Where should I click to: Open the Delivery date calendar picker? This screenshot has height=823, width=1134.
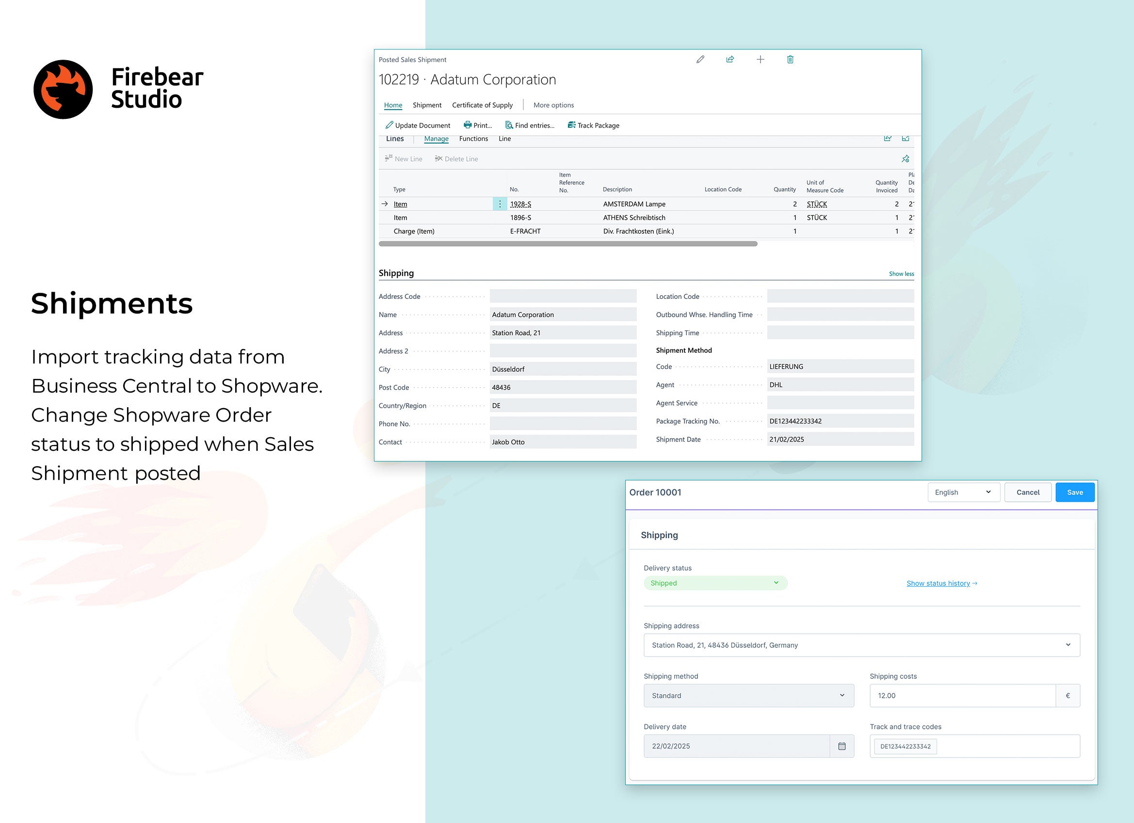point(842,746)
